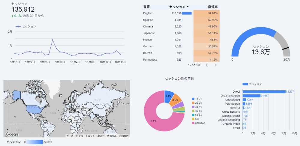Open the Google logo link on map

click(12, 134)
